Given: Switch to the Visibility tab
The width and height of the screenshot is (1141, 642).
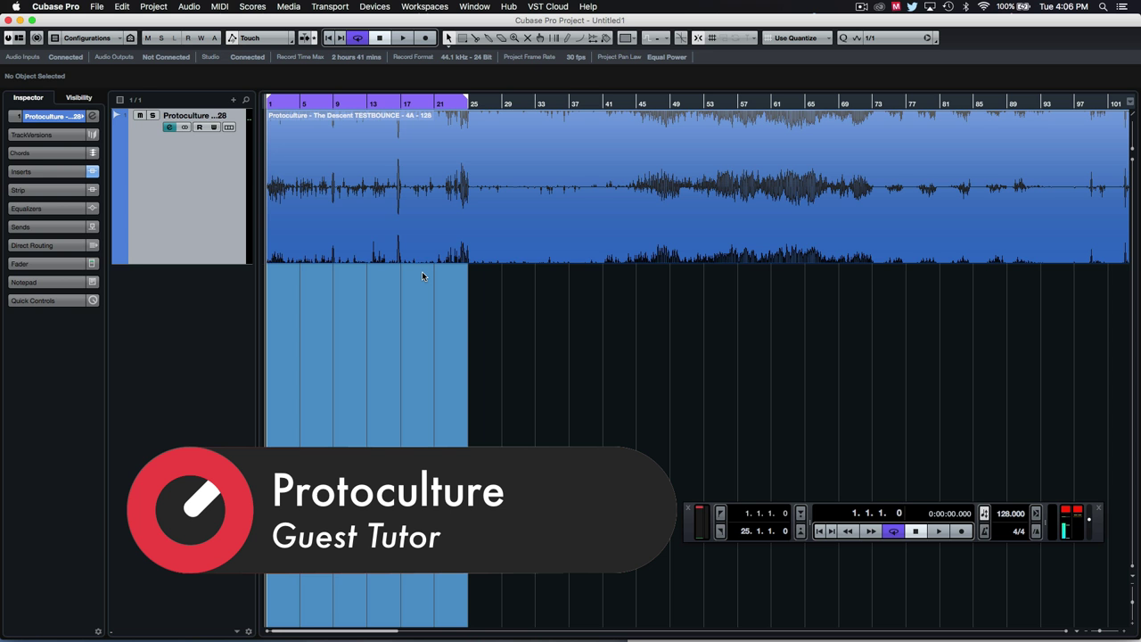Looking at the screenshot, I should click(x=78, y=97).
